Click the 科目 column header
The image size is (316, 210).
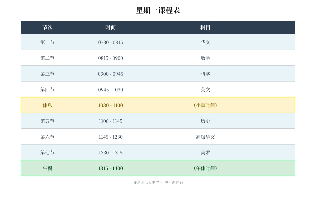pos(205,28)
